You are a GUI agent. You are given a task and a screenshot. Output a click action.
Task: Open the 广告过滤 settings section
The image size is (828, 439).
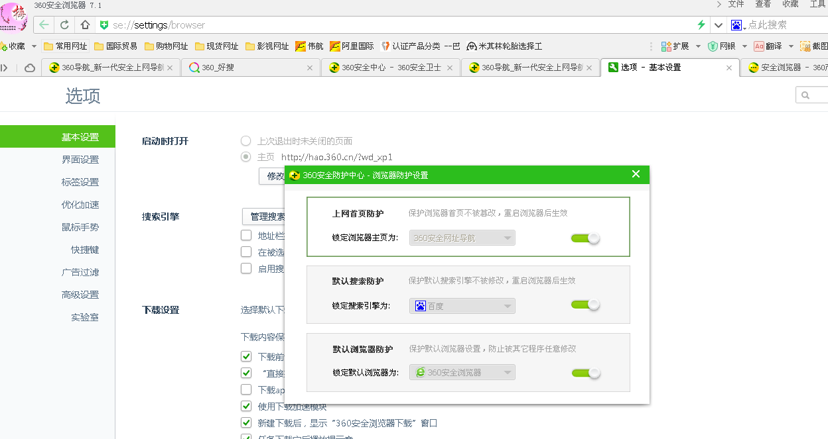[80, 272]
